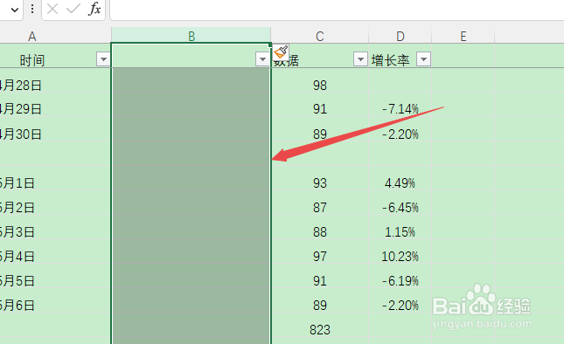
Task: Select the total cell showing 823
Action: coord(320,325)
